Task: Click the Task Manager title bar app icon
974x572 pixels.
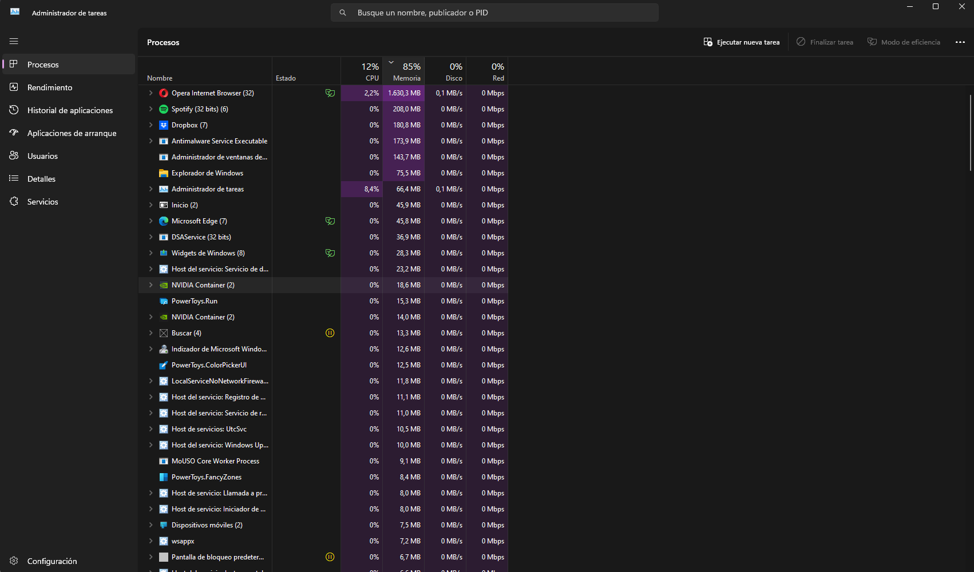Action: [x=15, y=12]
